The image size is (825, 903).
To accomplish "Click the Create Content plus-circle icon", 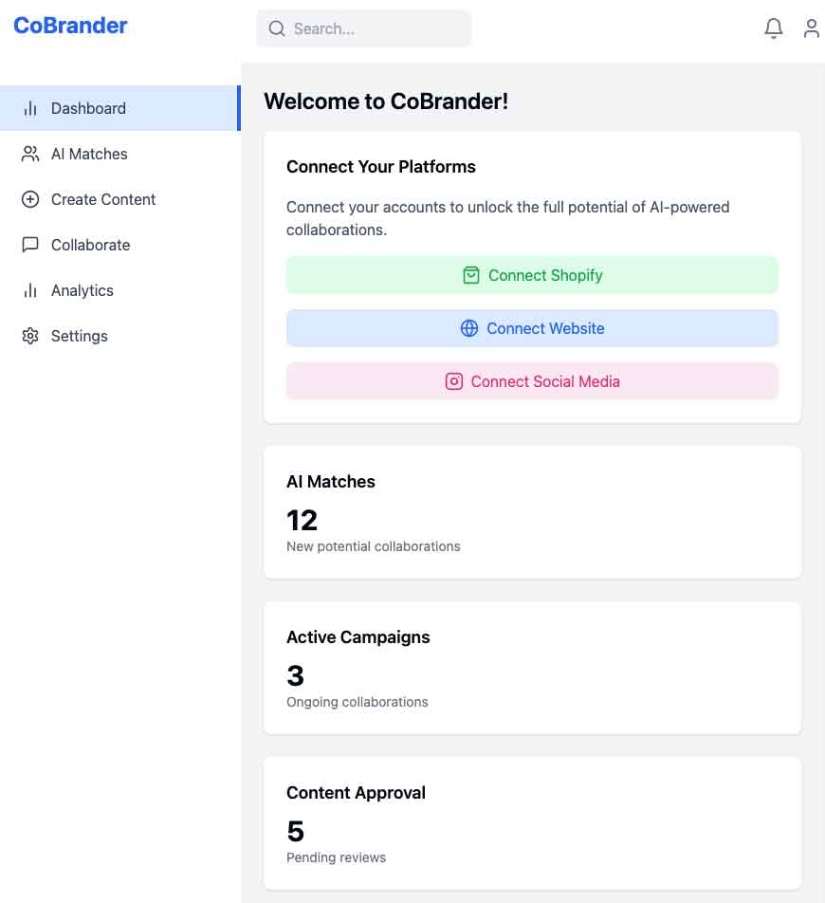I will tap(30, 199).
